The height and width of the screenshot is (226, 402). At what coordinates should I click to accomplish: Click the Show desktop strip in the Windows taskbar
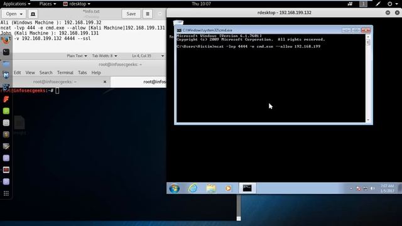point(399,188)
